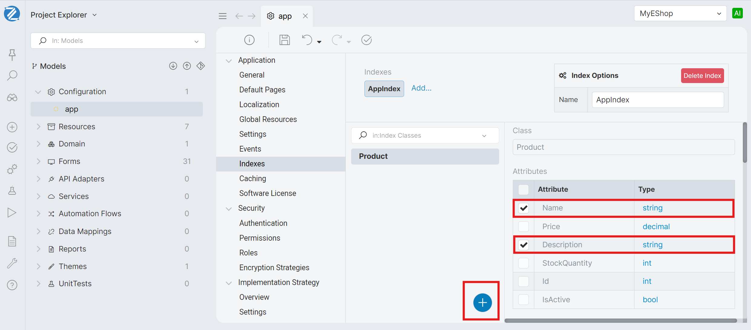Click the Save disk icon in toolbar
This screenshot has width=751, height=330.
[284, 40]
